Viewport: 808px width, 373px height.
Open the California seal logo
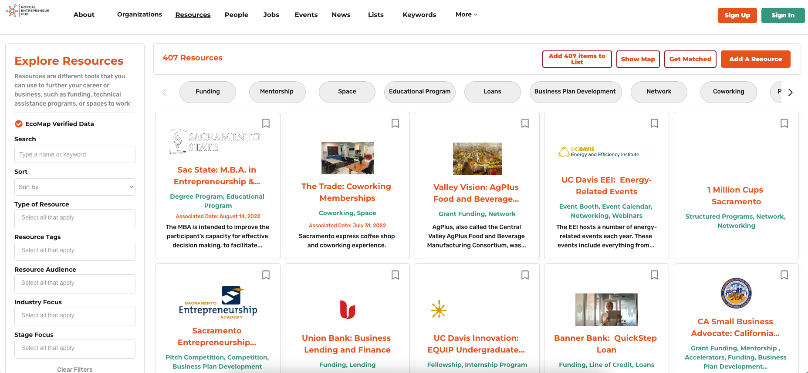[736, 293]
